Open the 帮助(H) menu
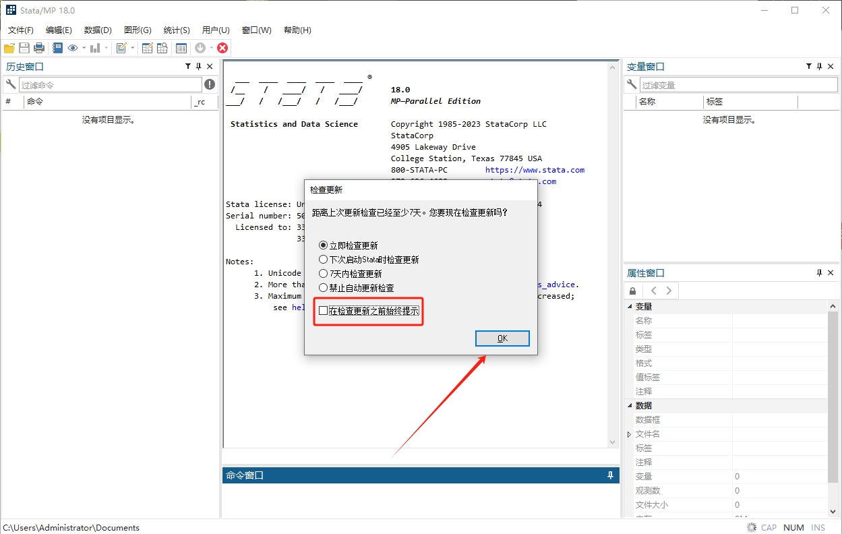842x534 pixels. pos(297,30)
